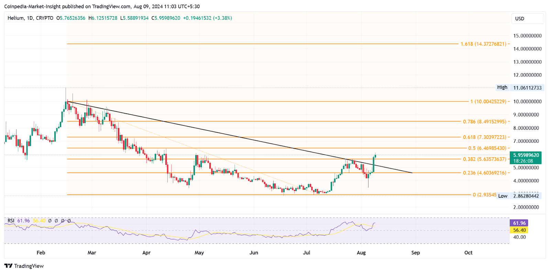Click the Low 2.86280442 price marker
Image resolution: width=550 pixels, height=273 pixels.
pyautogui.click(x=519, y=196)
